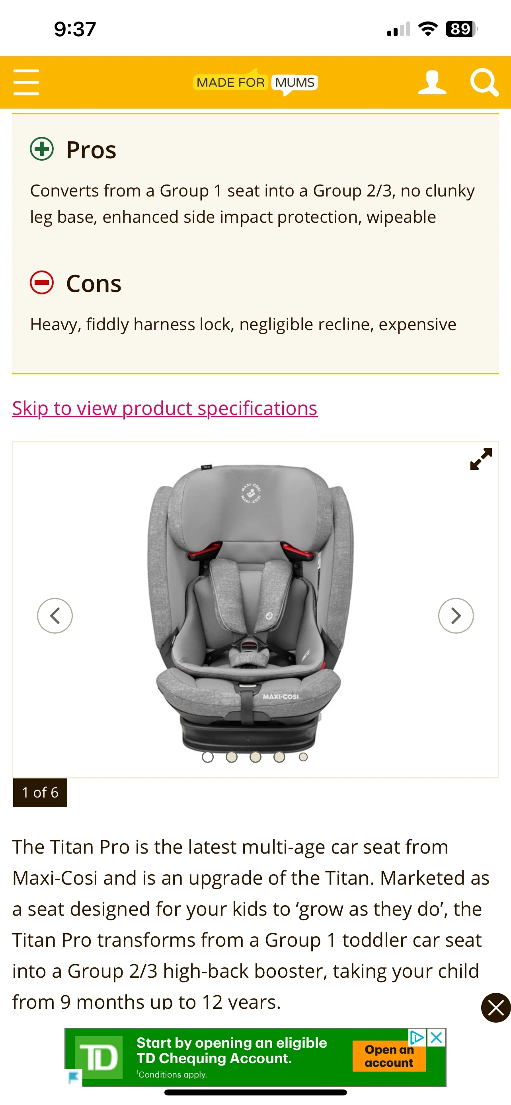This screenshot has width=511, height=1105.
Task: Select the fifth small gallery dot
Action: 303,757
